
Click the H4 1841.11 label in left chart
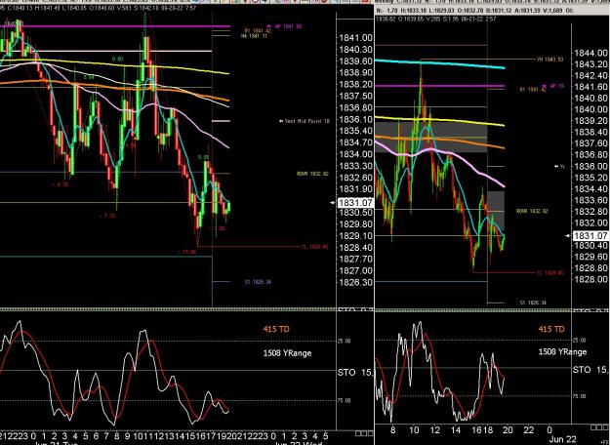(x=254, y=36)
